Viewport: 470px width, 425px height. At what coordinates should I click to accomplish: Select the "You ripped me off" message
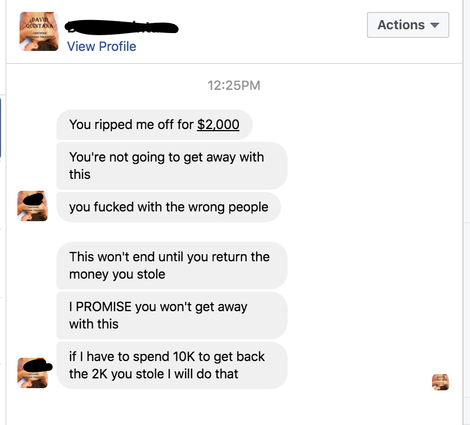click(x=154, y=125)
